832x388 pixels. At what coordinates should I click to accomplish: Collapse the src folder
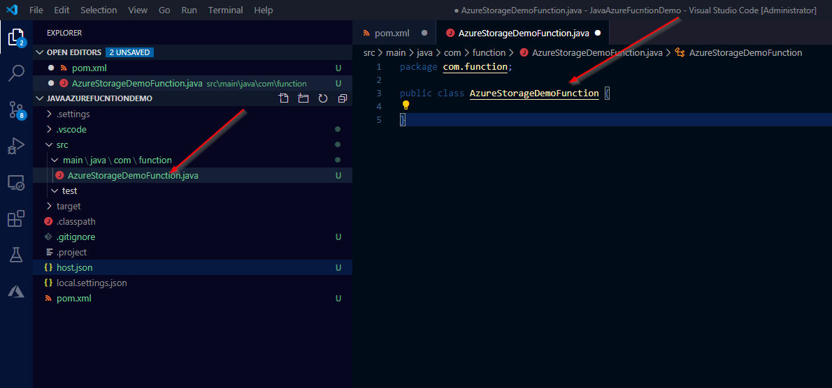point(62,144)
